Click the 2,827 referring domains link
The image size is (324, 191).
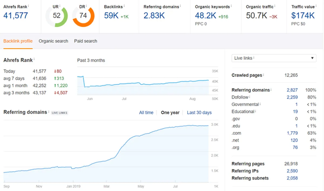point(292,90)
